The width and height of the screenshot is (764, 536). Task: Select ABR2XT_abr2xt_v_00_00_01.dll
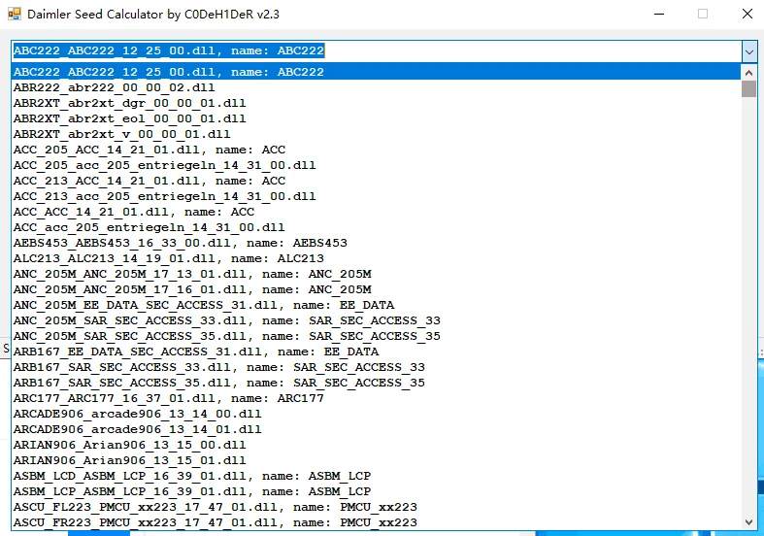pyautogui.click(x=376, y=134)
